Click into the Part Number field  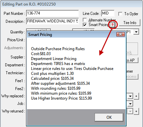[x=52, y=13]
